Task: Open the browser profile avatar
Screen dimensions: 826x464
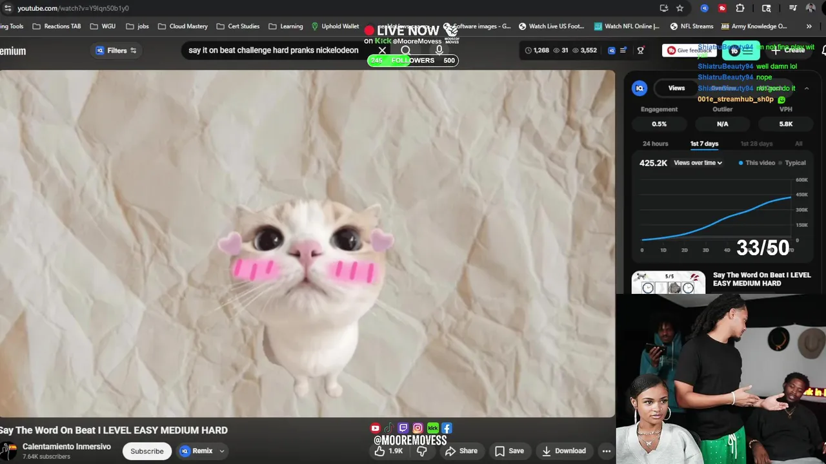Action: (811, 8)
